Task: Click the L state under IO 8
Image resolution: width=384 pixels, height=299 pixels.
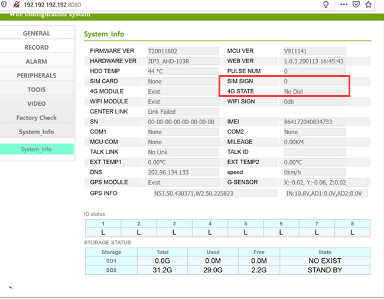Action: point(352,232)
